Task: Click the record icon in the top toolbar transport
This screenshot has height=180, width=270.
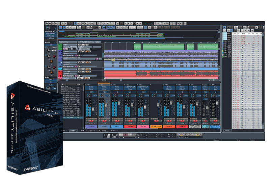Action: tap(138, 23)
